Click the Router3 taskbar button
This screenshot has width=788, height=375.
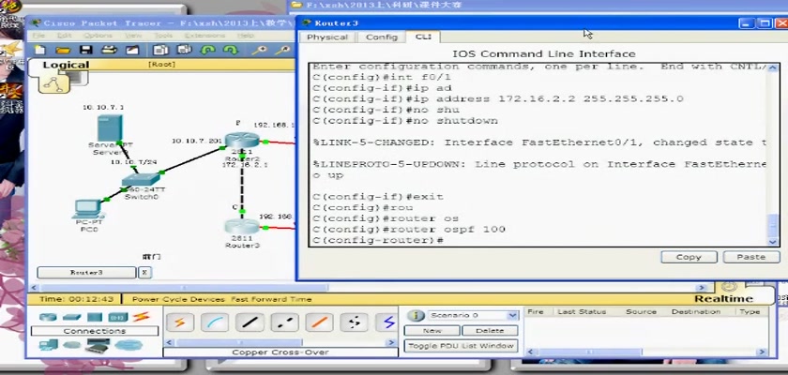tap(86, 273)
